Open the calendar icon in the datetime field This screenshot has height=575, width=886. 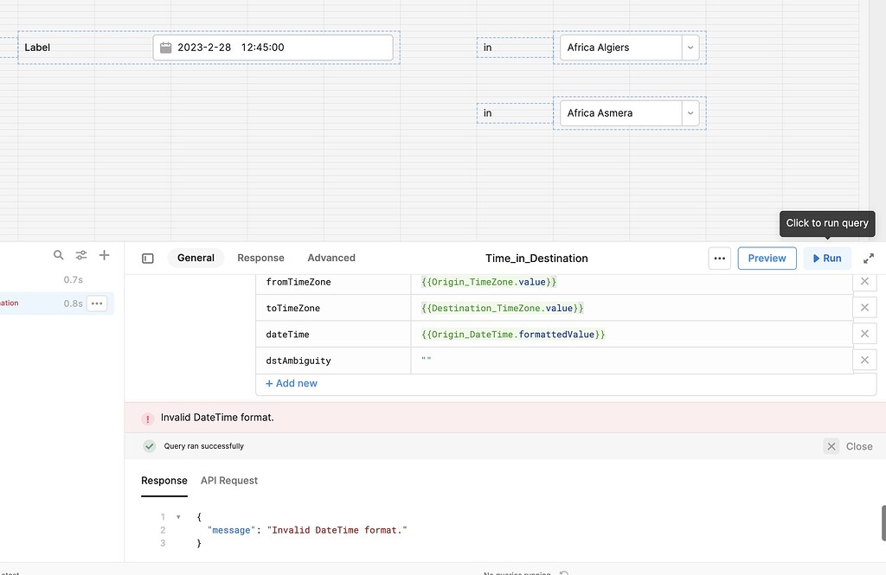[165, 48]
